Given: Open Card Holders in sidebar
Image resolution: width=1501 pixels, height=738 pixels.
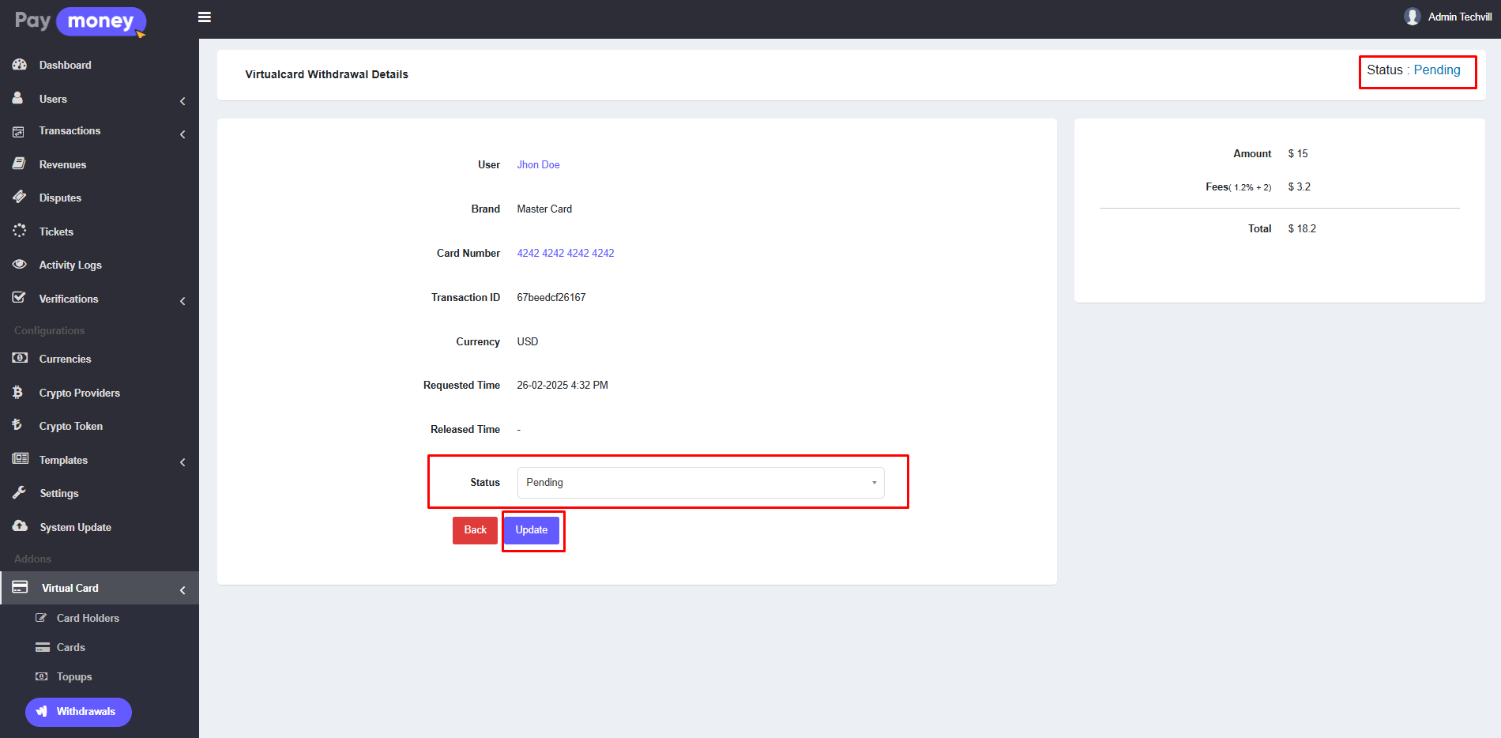Looking at the screenshot, I should click(x=87, y=618).
